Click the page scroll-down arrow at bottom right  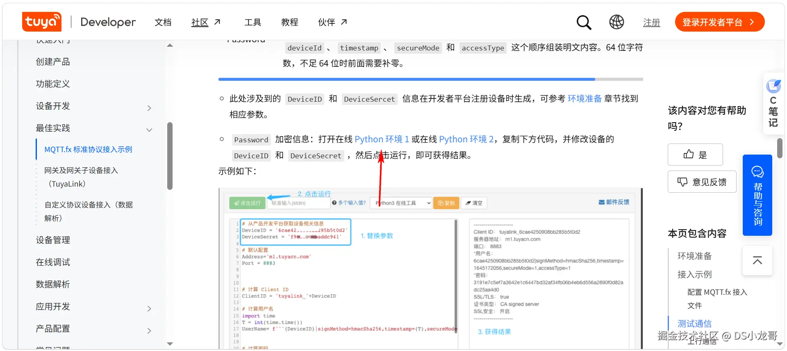pos(780,344)
